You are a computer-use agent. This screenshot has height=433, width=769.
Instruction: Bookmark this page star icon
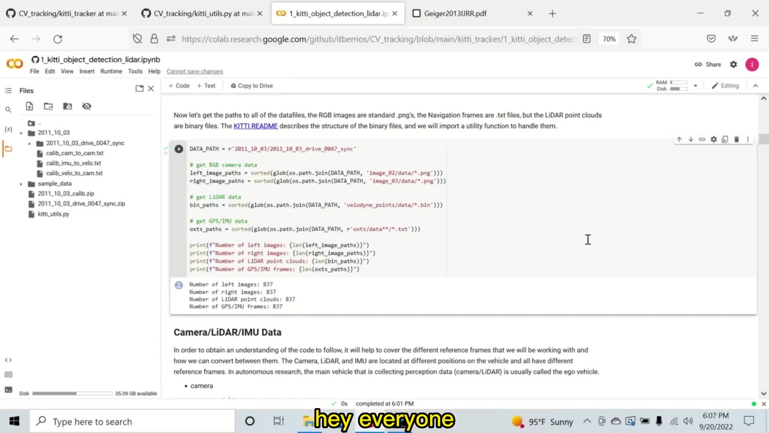pyautogui.click(x=632, y=39)
